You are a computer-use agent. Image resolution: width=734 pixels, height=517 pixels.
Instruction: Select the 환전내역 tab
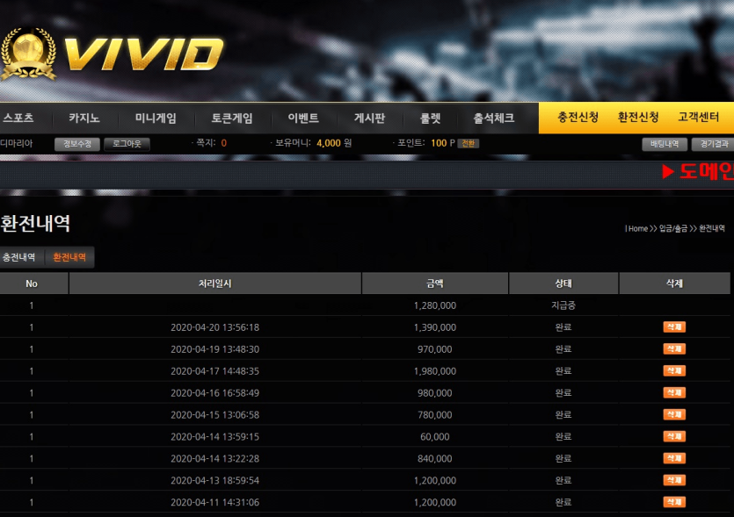[69, 257]
